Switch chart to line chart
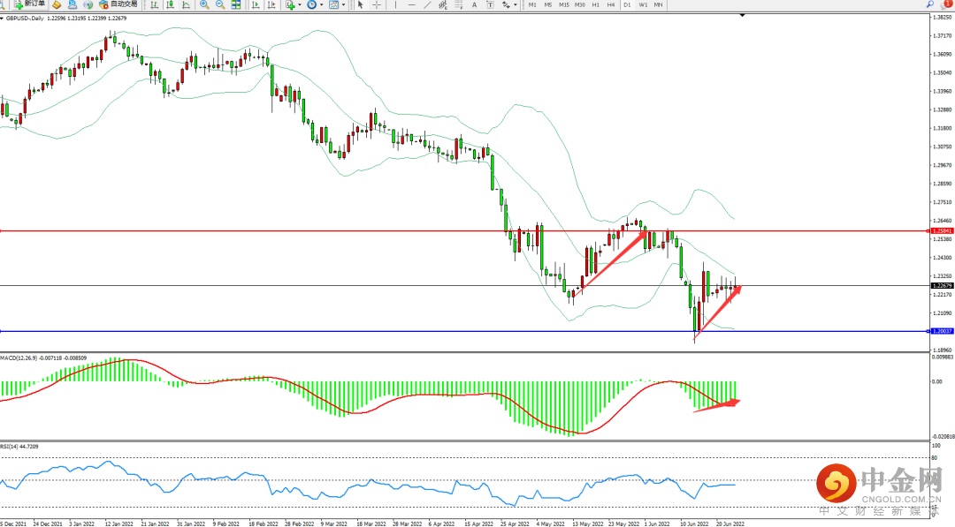Screen dimensions: 955x527 tap(186, 4)
